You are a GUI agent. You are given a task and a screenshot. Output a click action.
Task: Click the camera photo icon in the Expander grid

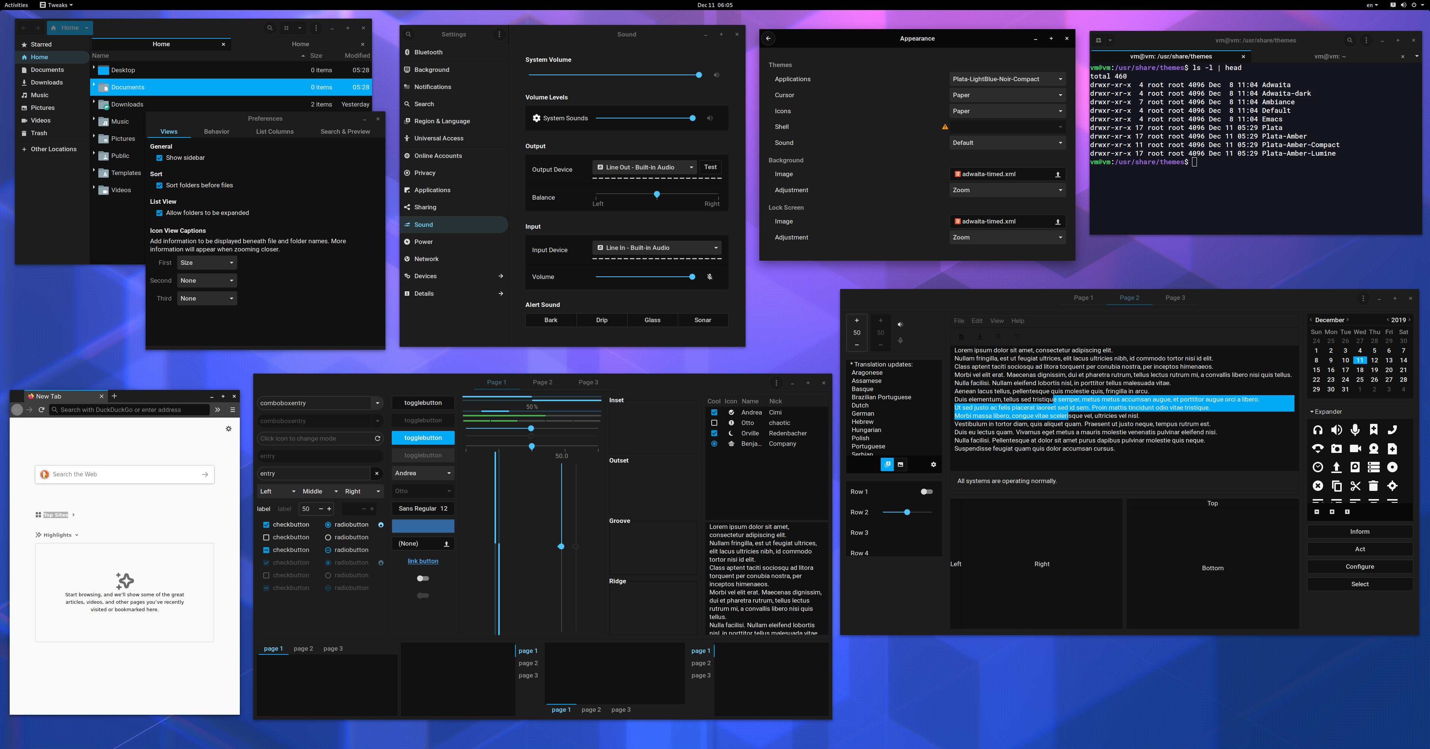point(1336,449)
